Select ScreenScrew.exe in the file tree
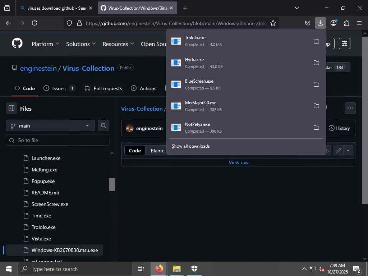Viewport: 368px width, 276px height. pos(50,204)
